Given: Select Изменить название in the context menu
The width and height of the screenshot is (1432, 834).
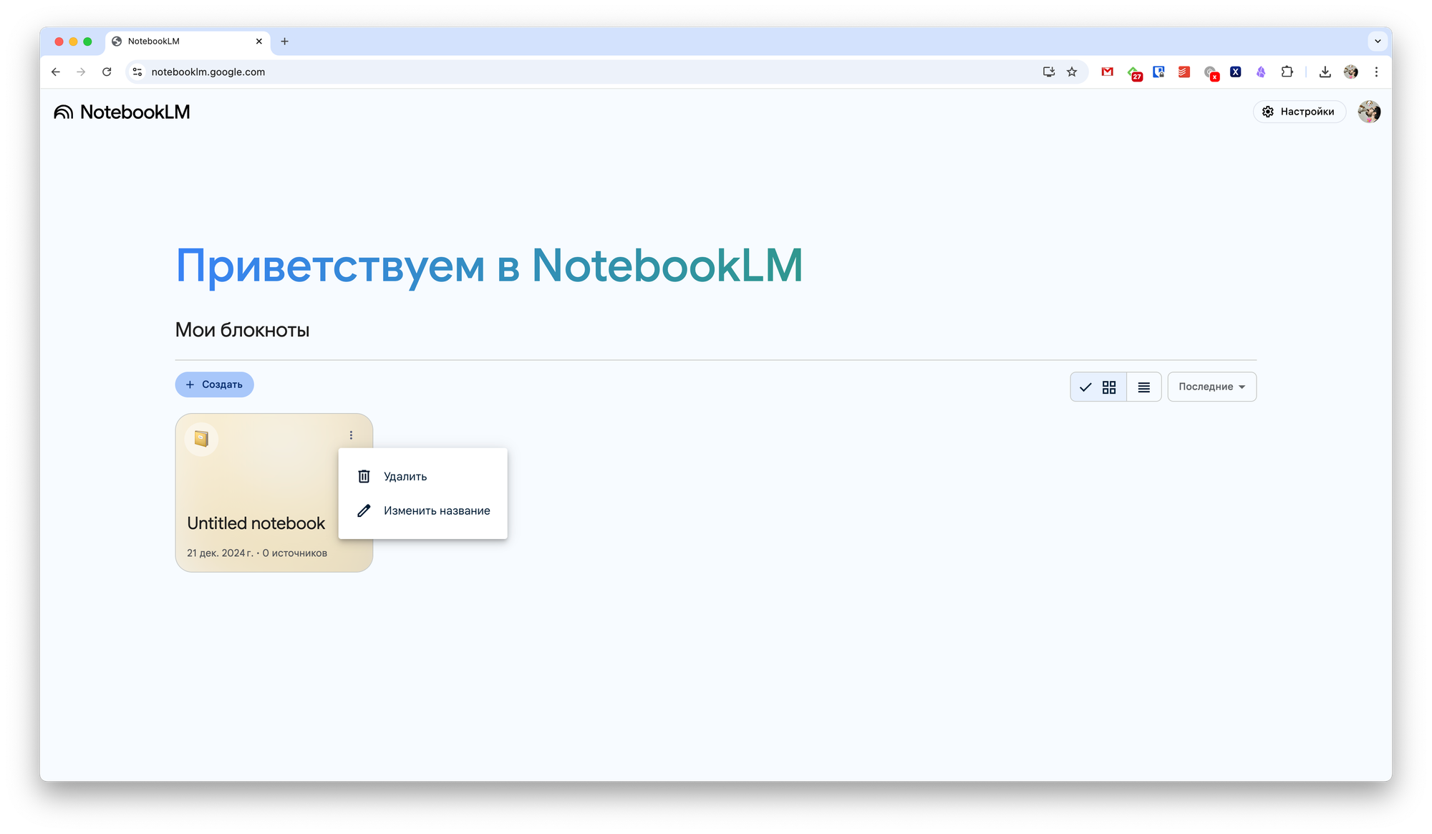Looking at the screenshot, I should pyautogui.click(x=436, y=511).
